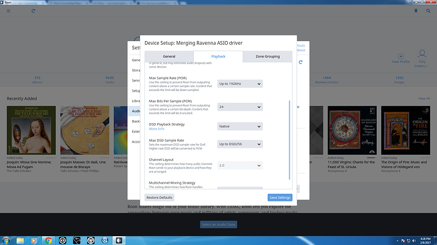437x245 pixels.
Task: Click Restore Defaults button
Action: pyautogui.click(x=160, y=198)
